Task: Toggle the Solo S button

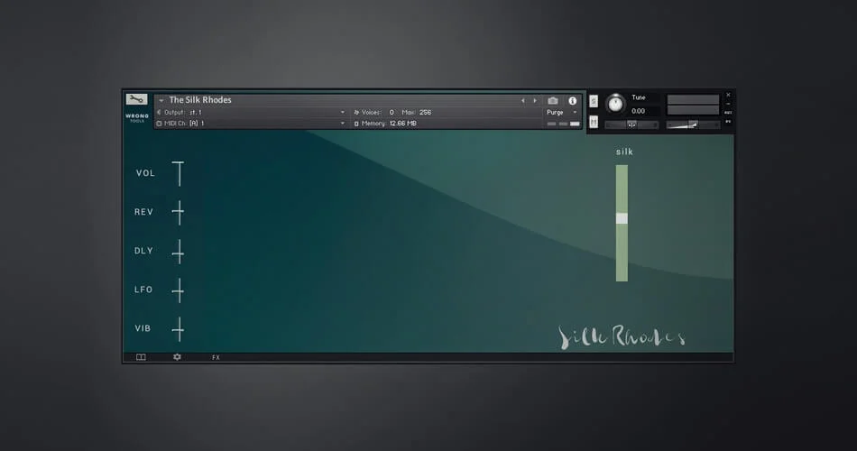Action: 594,101
